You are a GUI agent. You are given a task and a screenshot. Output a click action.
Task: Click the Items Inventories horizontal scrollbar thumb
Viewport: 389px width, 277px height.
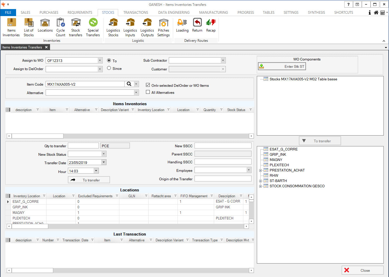point(37,136)
